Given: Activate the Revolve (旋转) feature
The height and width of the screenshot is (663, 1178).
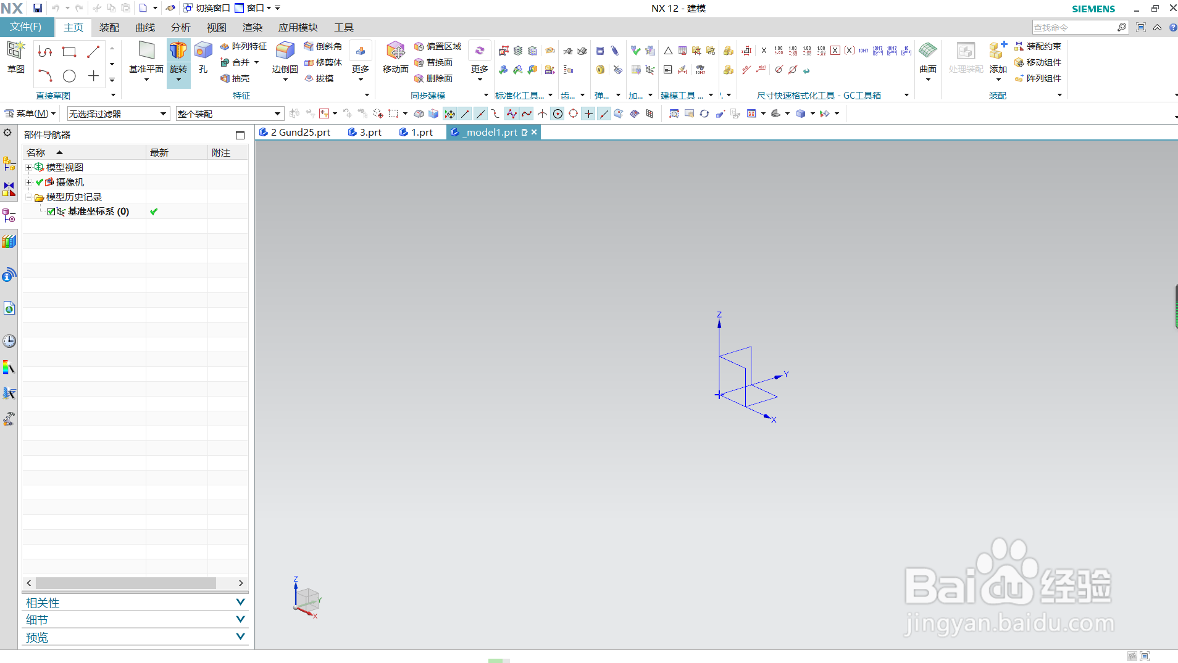Looking at the screenshot, I should 178,57.
